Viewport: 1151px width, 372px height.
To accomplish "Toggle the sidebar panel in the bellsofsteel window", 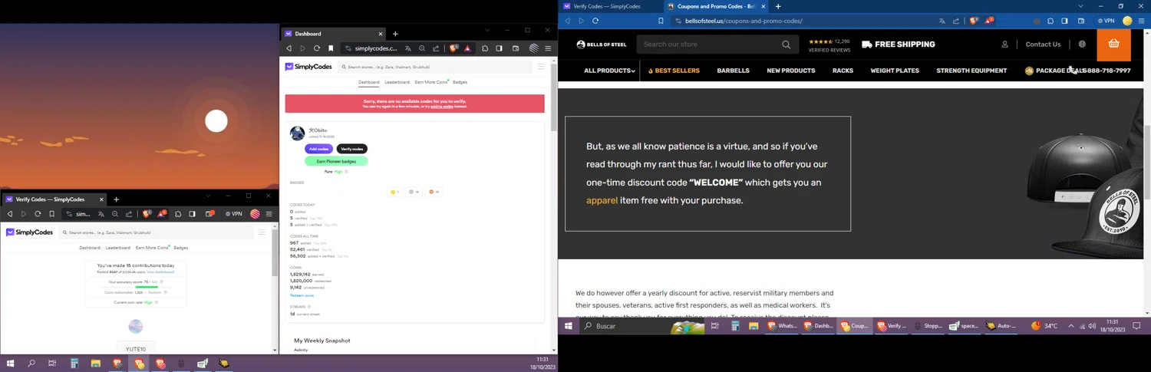I will [x=1064, y=21].
